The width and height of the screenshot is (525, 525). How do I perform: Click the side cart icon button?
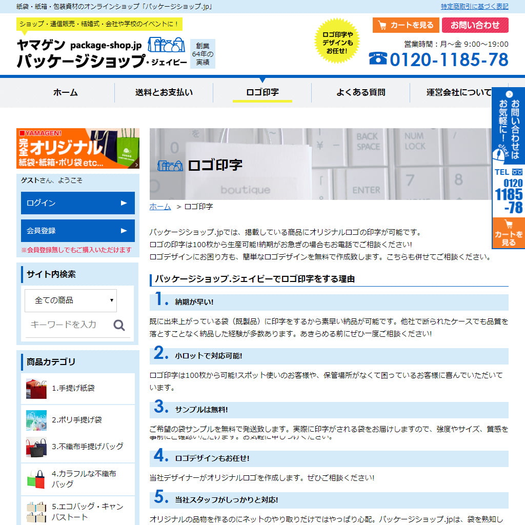tap(508, 233)
